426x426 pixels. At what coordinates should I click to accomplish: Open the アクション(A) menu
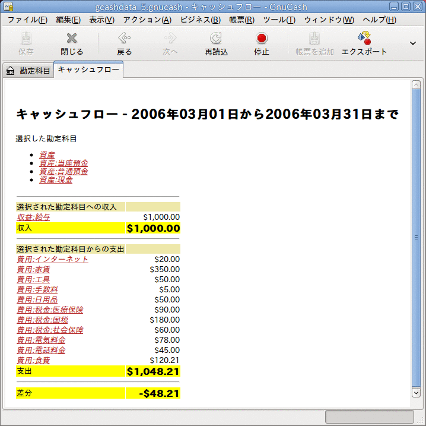[x=147, y=20]
